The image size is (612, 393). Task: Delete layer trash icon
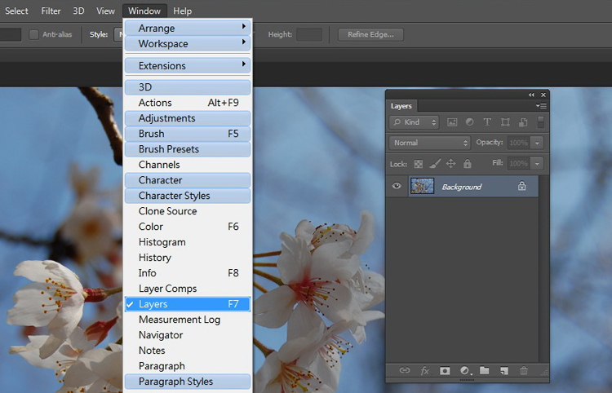tap(524, 370)
